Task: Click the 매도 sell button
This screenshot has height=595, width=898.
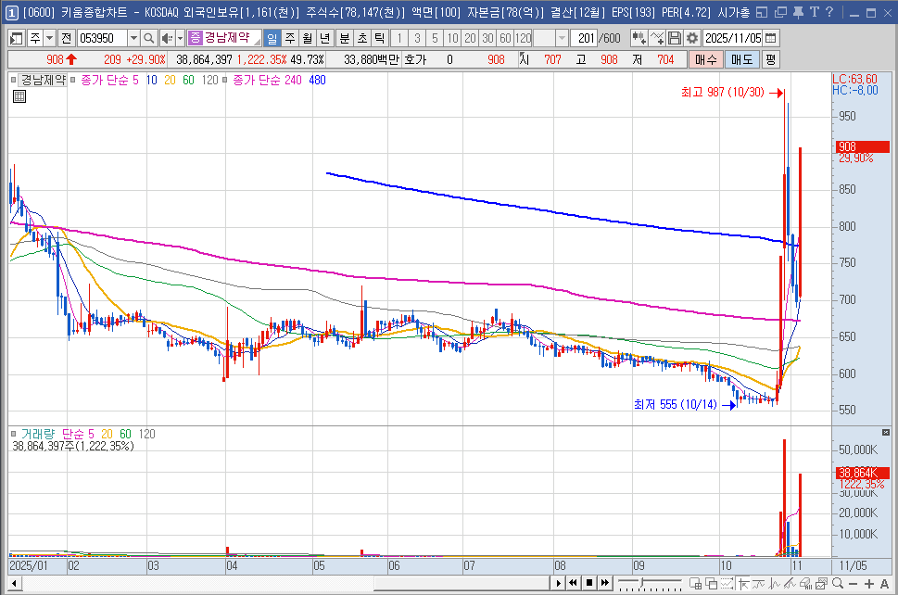Action: [741, 59]
